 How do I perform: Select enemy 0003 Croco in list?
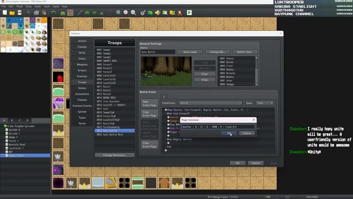pos(237,66)
